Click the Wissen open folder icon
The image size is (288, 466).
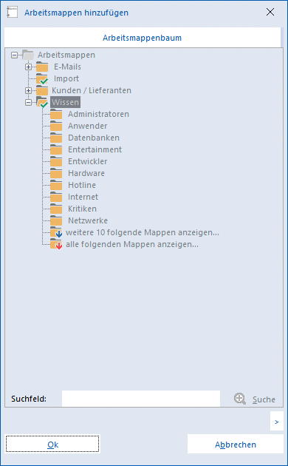42,102
